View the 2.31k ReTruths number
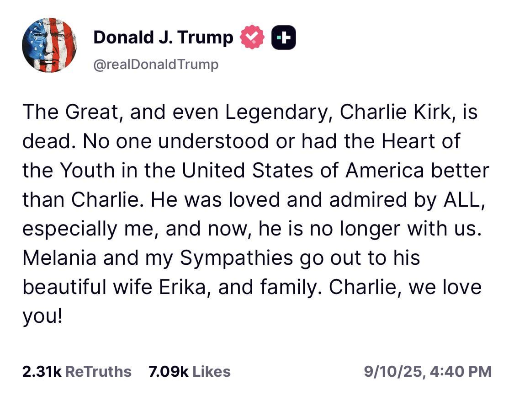 click(42, 372)
